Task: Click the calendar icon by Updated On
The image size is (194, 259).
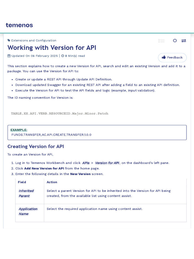Action: point(9,56)
